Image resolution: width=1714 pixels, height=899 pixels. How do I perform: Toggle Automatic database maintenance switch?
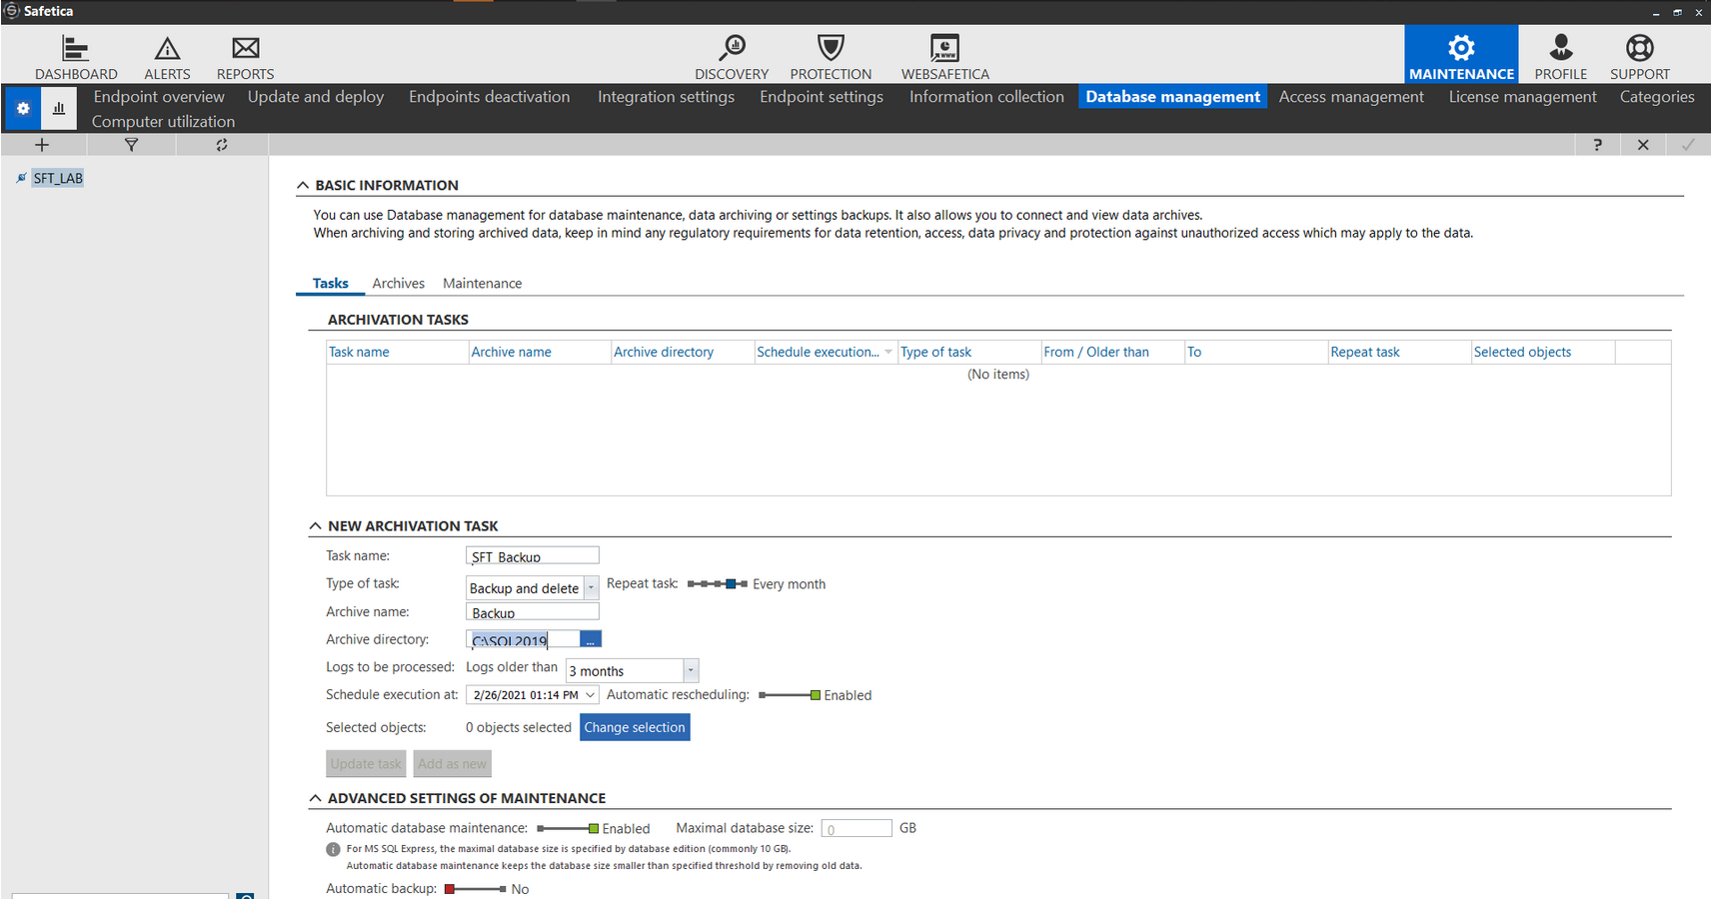click(568, 828)
